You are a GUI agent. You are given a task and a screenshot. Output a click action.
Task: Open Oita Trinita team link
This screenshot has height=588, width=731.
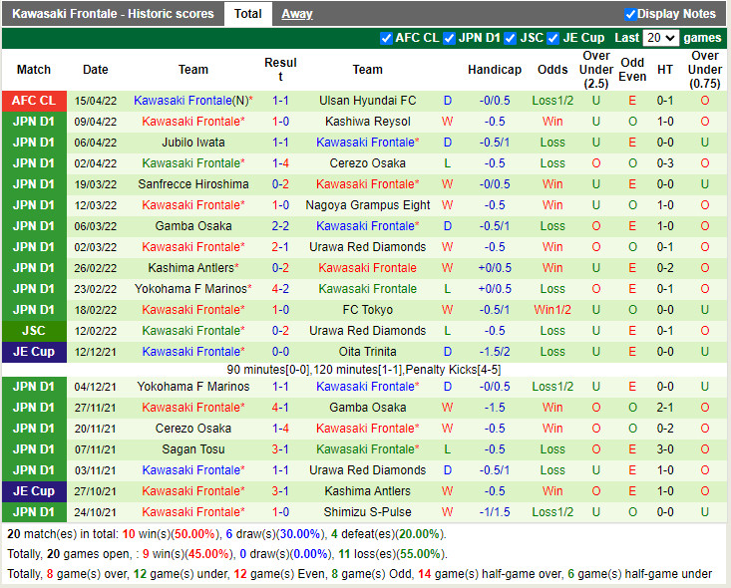point(368,352)
